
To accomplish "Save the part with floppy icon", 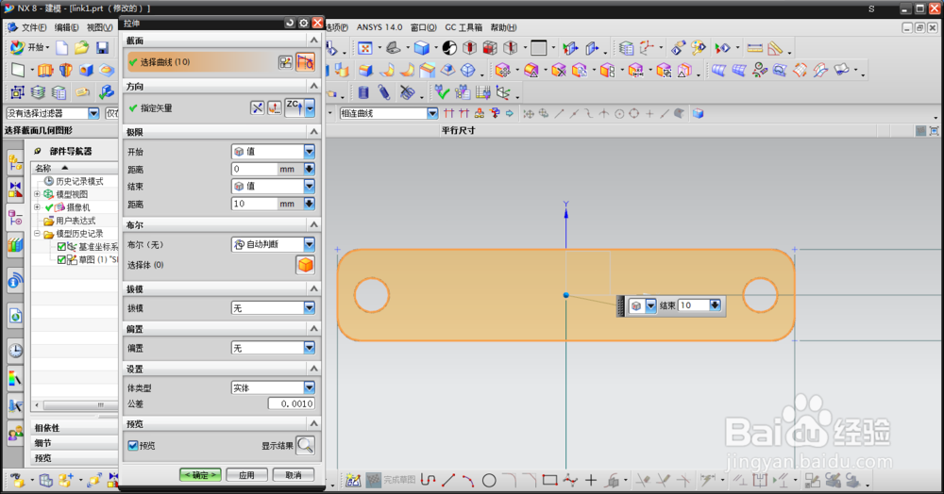I will (102, 47).
